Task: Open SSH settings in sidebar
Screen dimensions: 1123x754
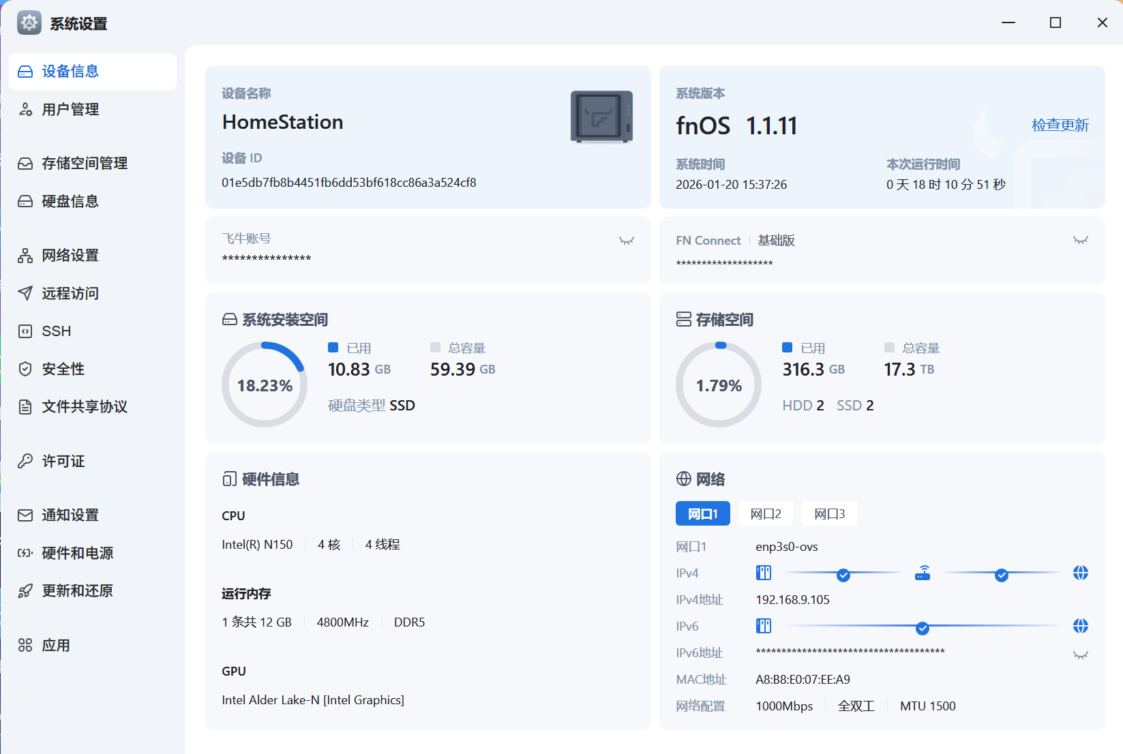Action: pyautogui.click(x=56, y=331)
